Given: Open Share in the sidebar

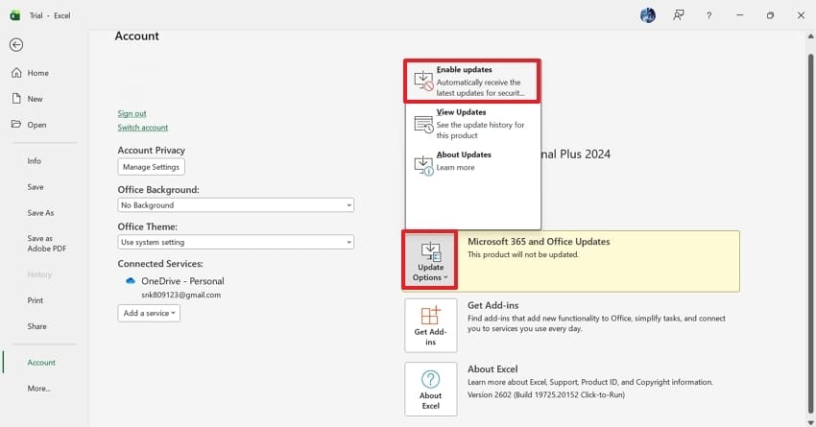Looking at the screenshot, I should pyautogui.click(x=36, y=326).
